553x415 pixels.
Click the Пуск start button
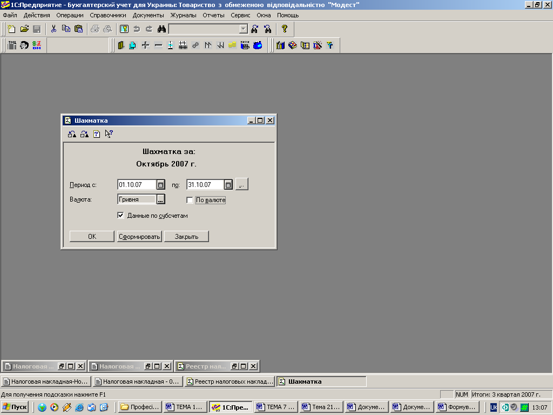coord(15,407)
